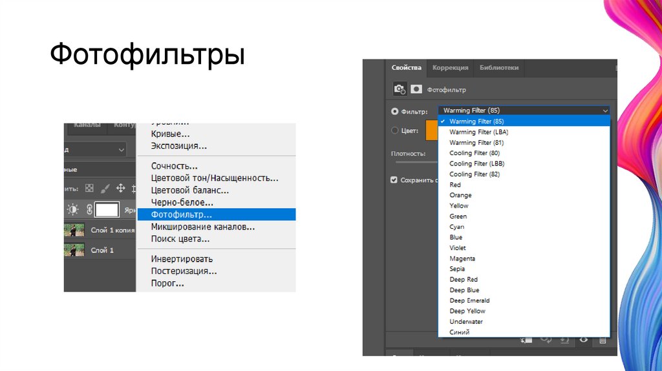Open the layer kind dropdown in Layers panel
The image size is (662, 371).
pos(96,150)
